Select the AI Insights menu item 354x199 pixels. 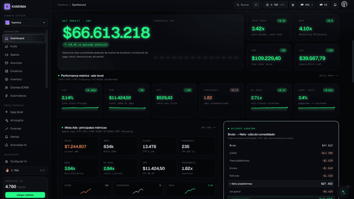click(x=24, y=120)
